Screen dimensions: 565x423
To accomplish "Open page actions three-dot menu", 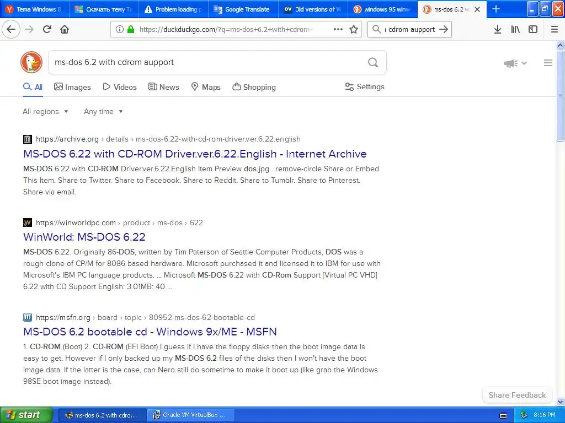I will pos(338,30).
